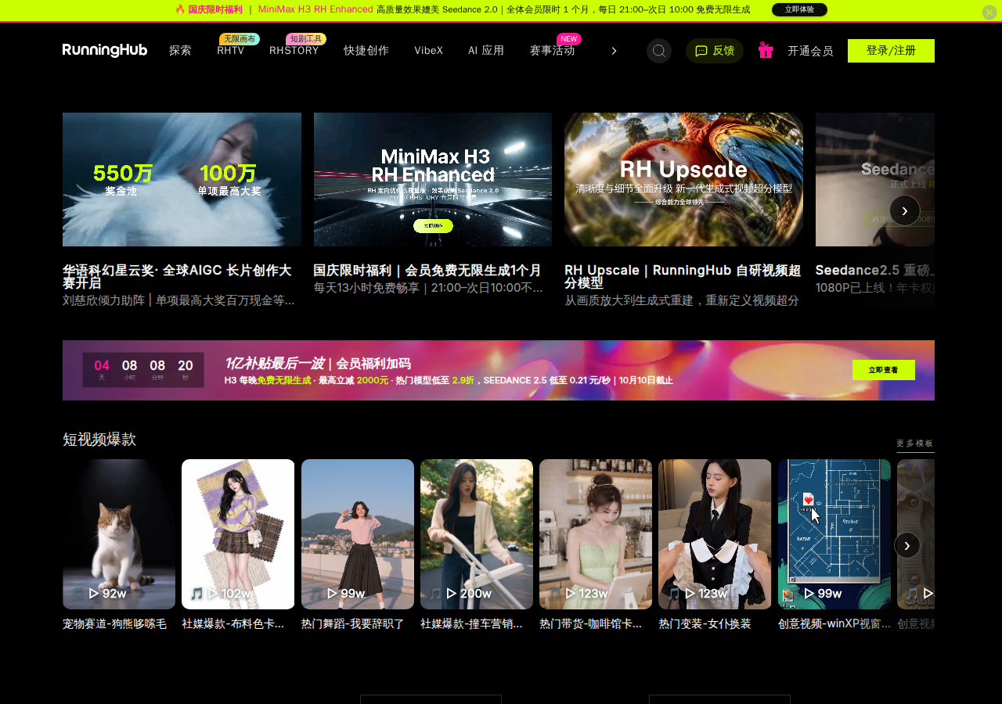Click the search magnifier icon
Screen dimensions: 1002x704
659,51
